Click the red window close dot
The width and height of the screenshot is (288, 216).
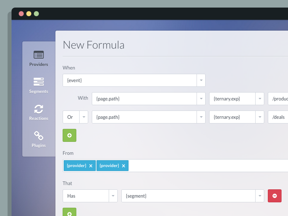[x=21, y=14]
